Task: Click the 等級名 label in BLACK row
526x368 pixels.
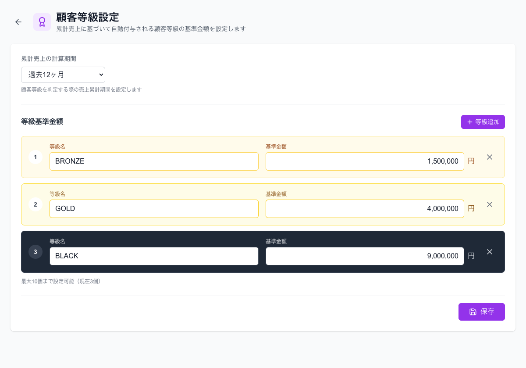Action: [x=57, y=242]
